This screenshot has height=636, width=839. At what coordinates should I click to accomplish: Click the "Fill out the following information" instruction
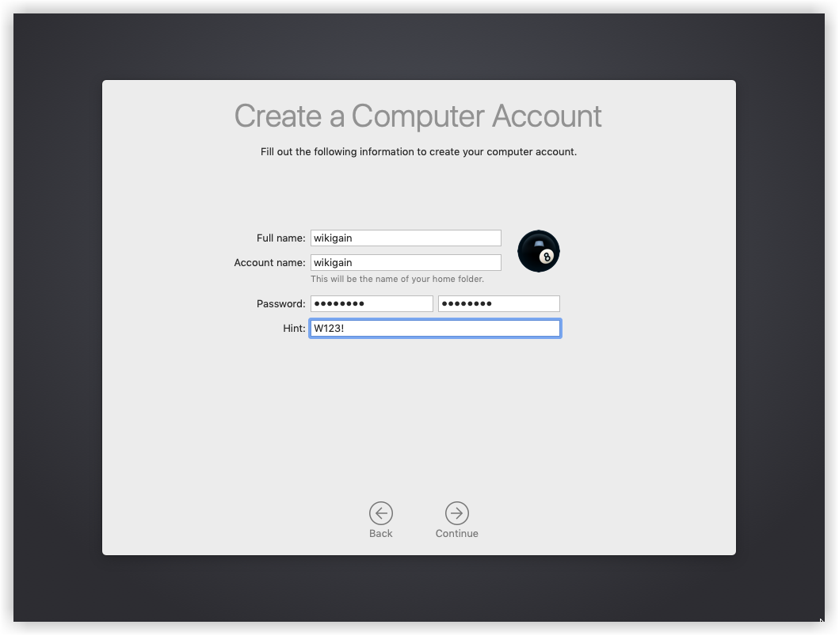click(x=418, y=151)
